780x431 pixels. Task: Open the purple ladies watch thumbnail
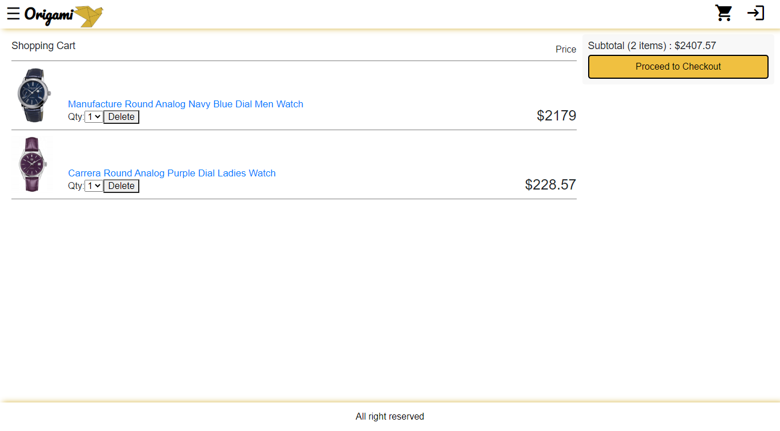(x=32, y=164)
